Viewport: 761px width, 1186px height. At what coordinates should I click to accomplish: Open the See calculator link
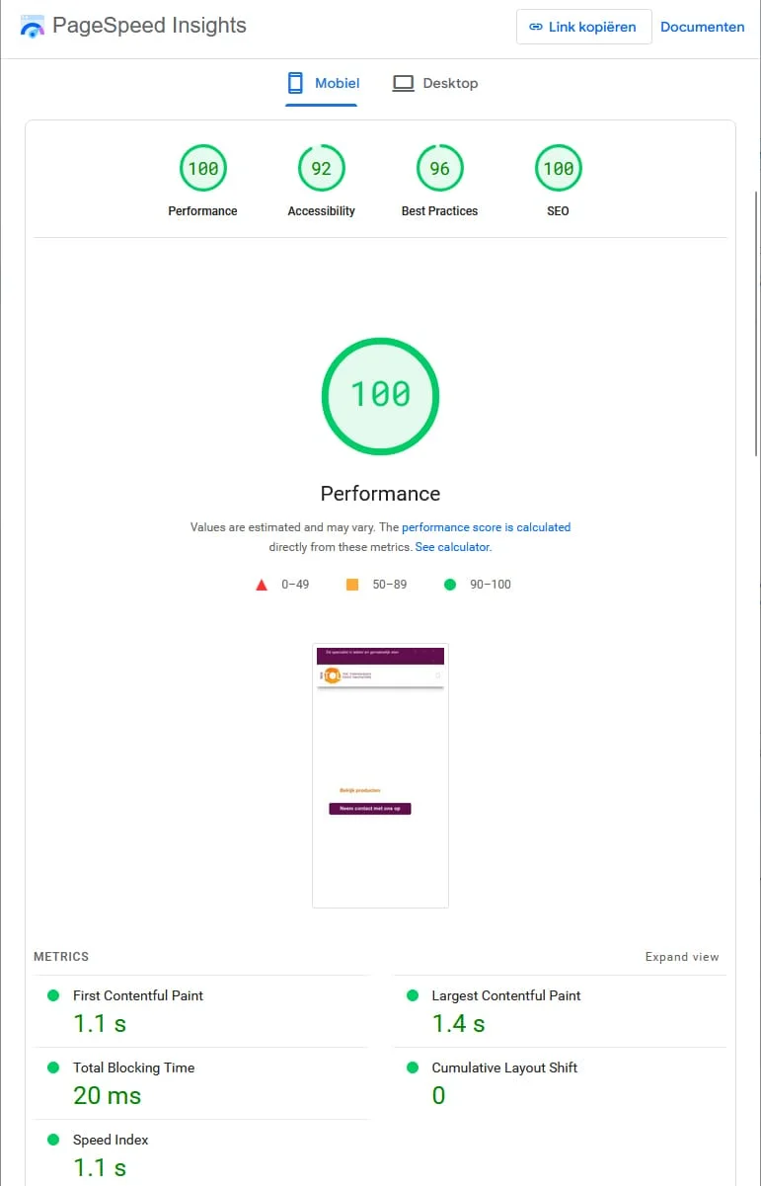pos(452,547)
